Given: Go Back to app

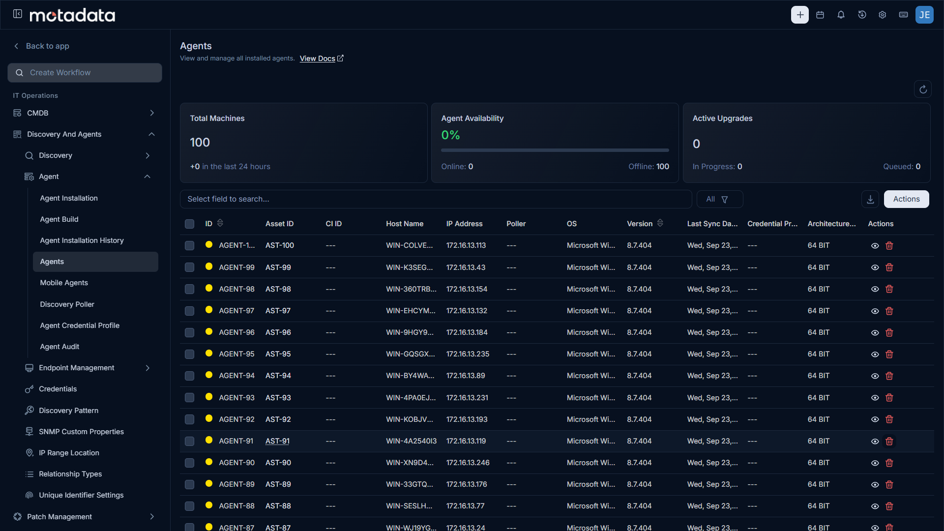Looking at the screenshot, I should click(x=41, y=46).
